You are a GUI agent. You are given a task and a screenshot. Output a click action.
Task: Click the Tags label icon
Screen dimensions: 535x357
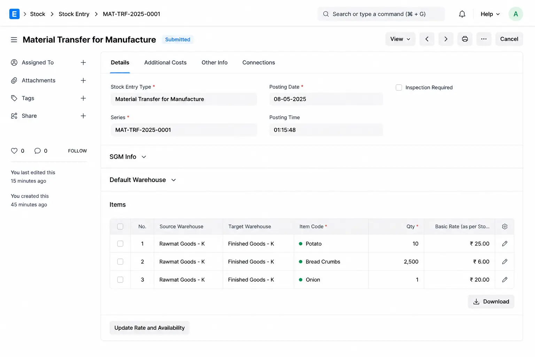coord(14,98)
